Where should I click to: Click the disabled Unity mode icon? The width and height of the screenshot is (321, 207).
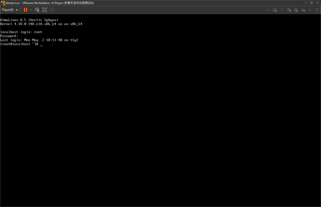point(52,10)
